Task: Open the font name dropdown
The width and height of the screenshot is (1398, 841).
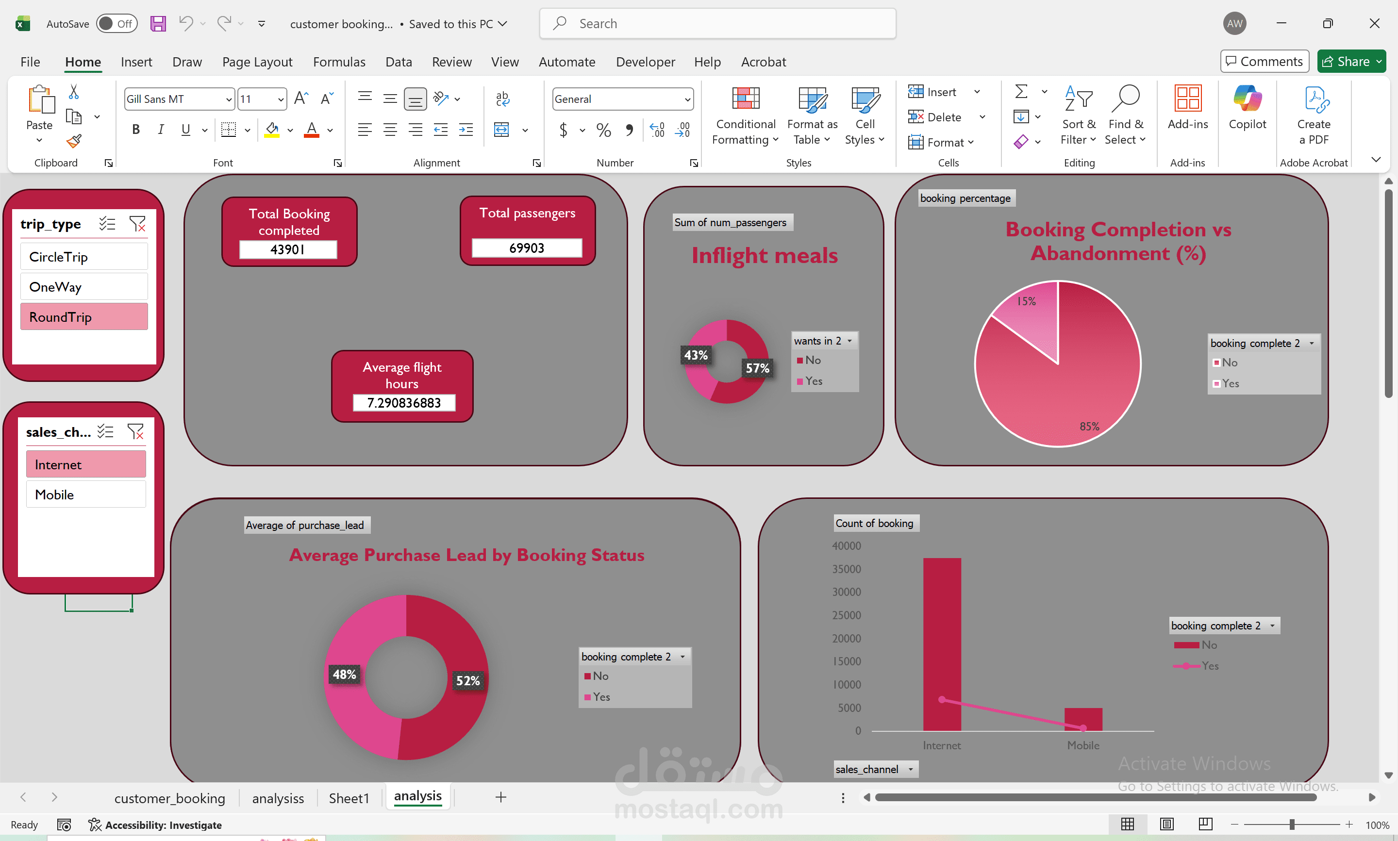Action: [x=228, y=99]
